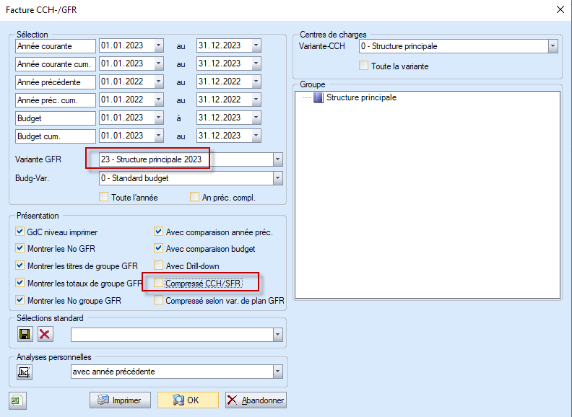The image size is (572, 417).
Task: Tick the Toute l'année checkbox
Action: 105,197
